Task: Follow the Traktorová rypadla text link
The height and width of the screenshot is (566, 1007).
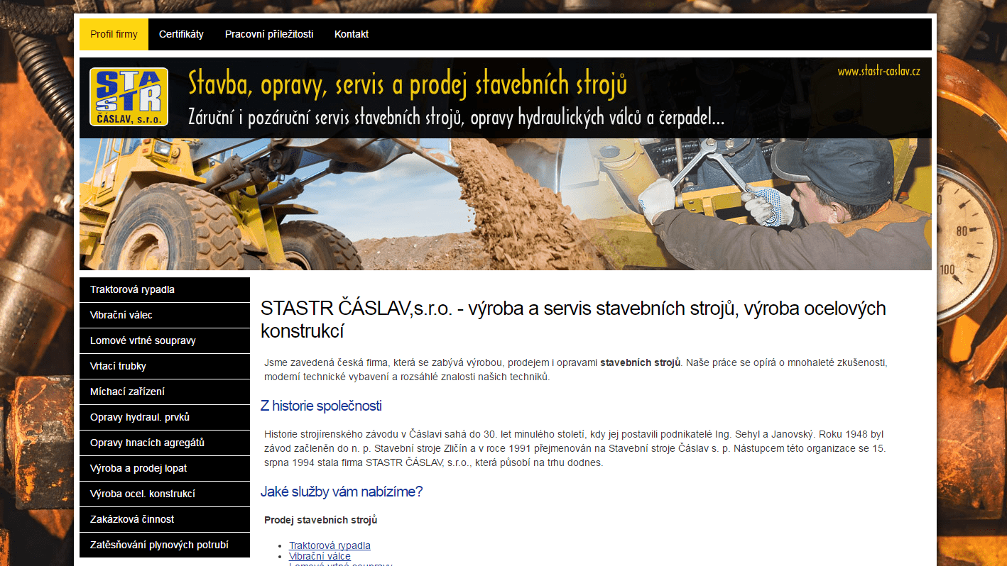Action: pyautogui.click(x=330, y=545)
